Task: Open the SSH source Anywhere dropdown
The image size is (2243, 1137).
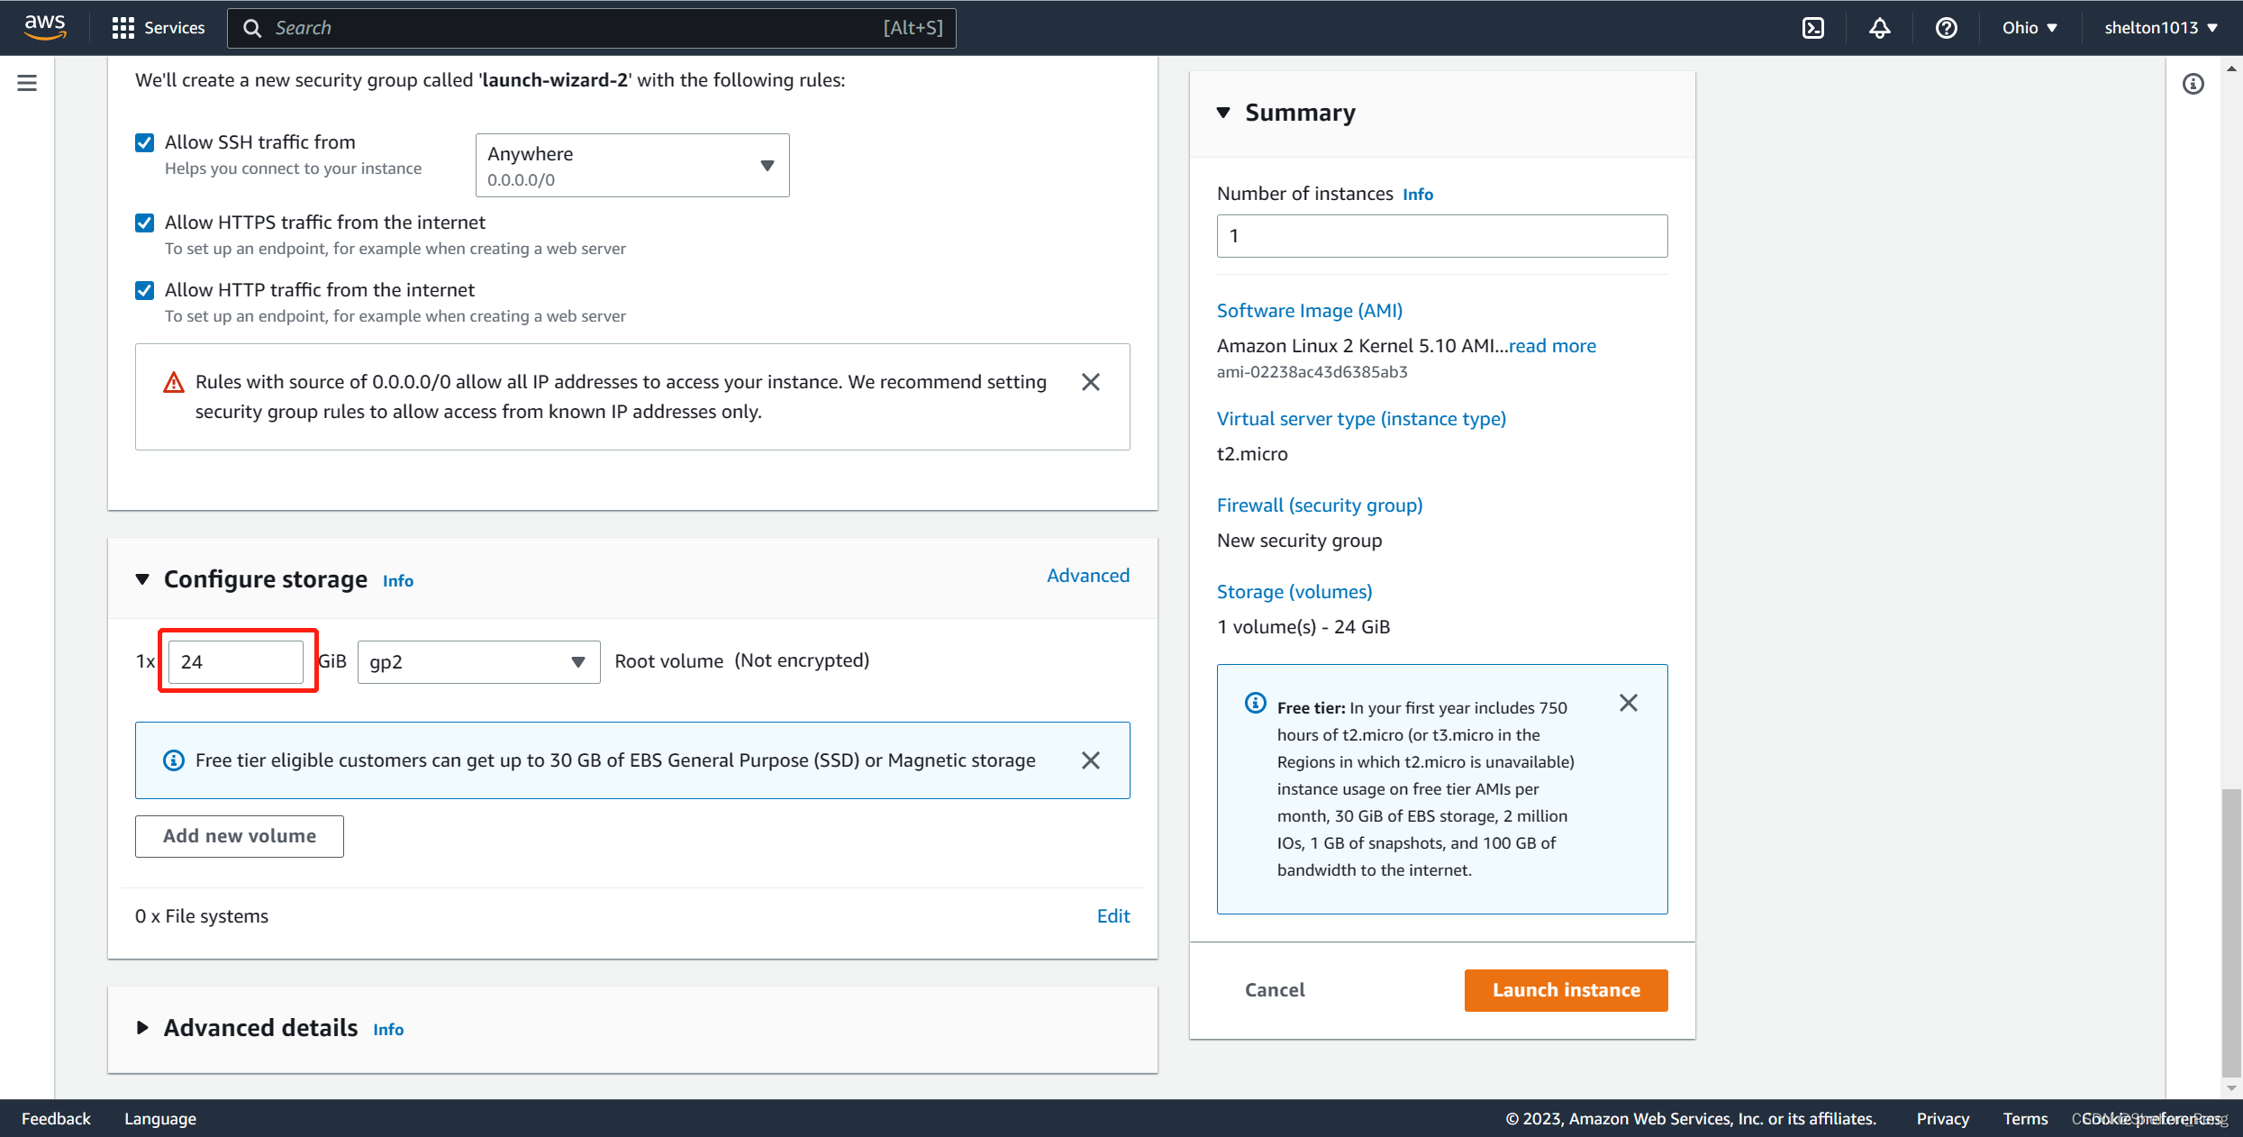Action: [632, 165]
